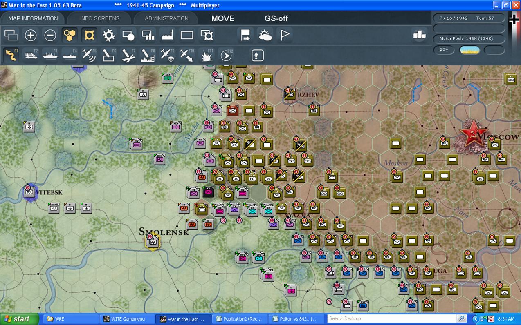The width and height of the screenshot is (521, 325).
Task: Click the clear-weather sky color indicator
Action: click(x=470, y=50)
